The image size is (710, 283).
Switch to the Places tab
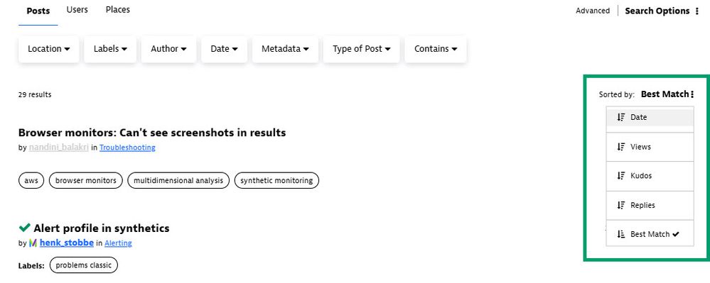pos(118,9)
